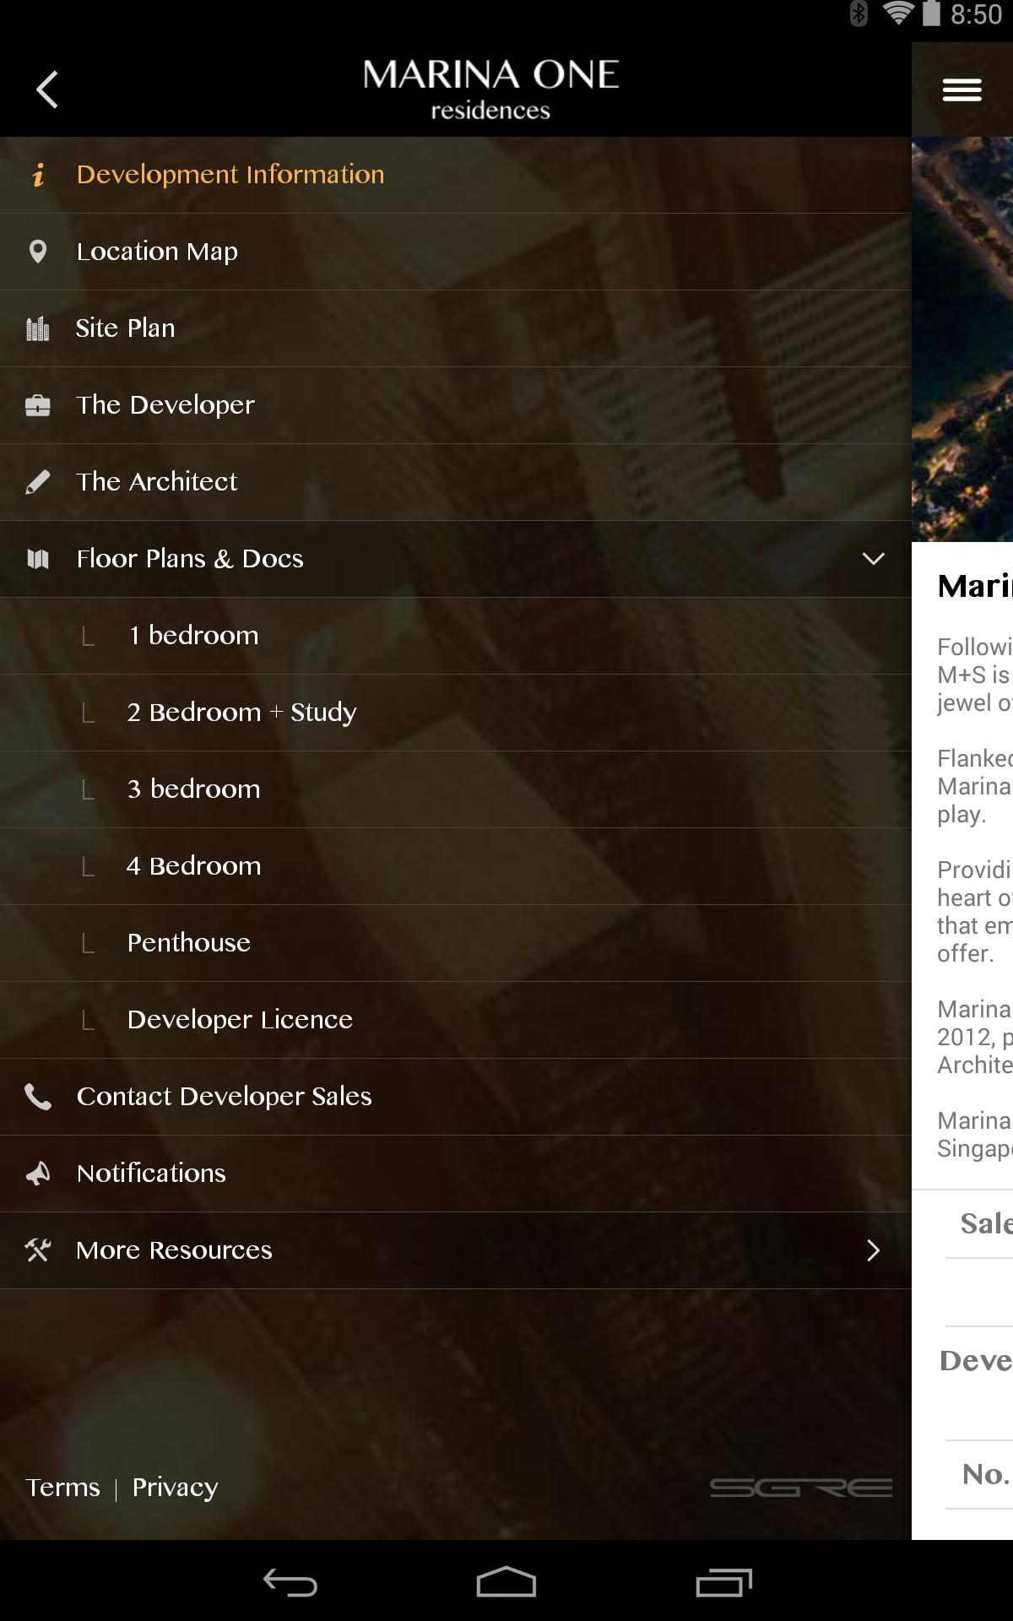This screenshot has height=1621, width=1013.
Task: Open the Terms link
Action: coord(62,1488)
